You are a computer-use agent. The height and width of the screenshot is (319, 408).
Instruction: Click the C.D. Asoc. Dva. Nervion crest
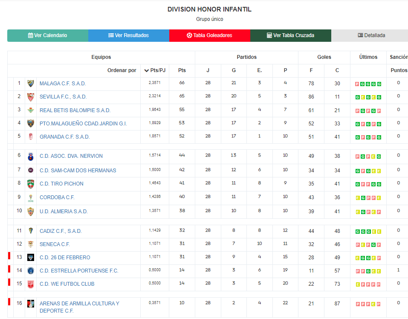pyautogui.click(x=31, y=156)
